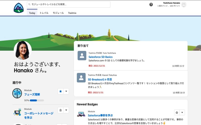The height and width of the screenshot is (125, 201).
Task: Click the module and trail search field
Action: 69,5
